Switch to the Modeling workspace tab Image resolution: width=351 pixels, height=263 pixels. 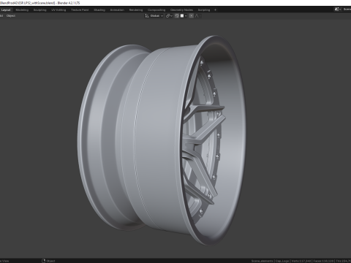pos(22,10)
